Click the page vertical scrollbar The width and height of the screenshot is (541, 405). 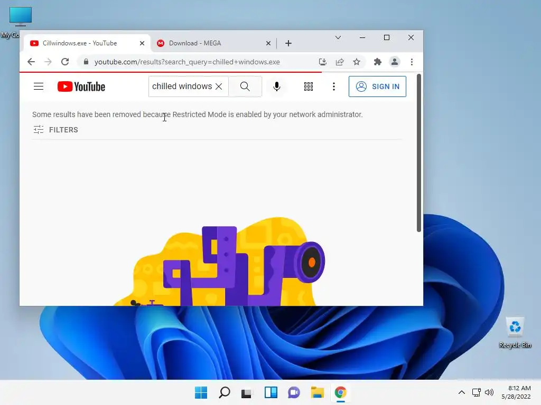(x=419, y=153)
